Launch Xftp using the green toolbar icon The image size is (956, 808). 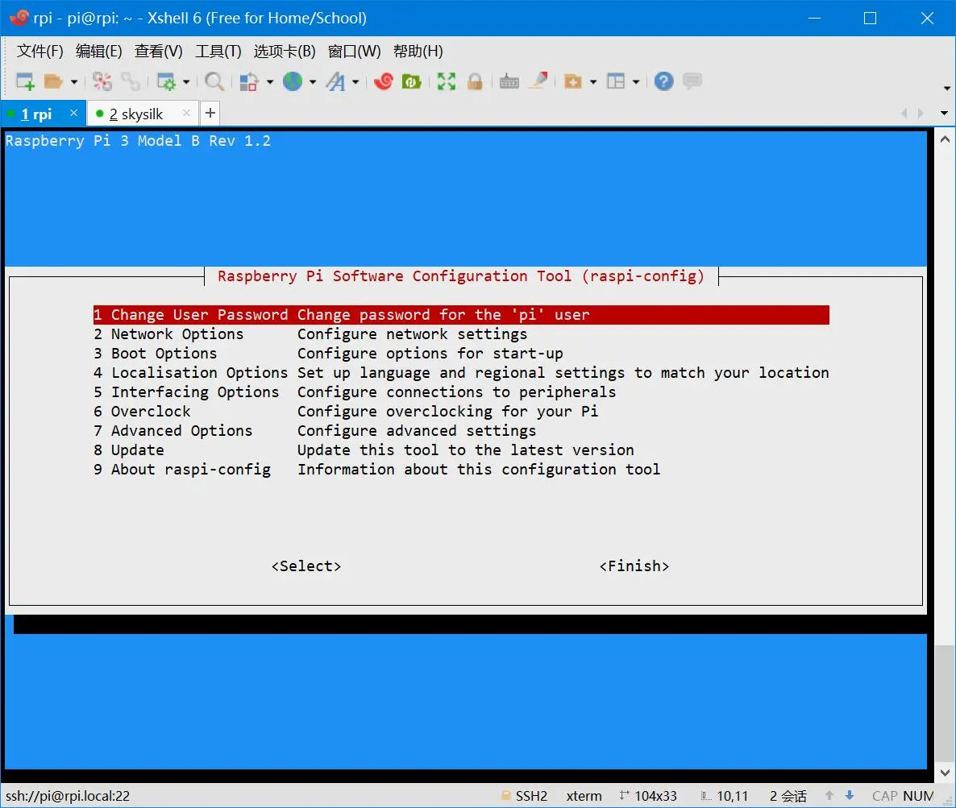coord(412,81)
